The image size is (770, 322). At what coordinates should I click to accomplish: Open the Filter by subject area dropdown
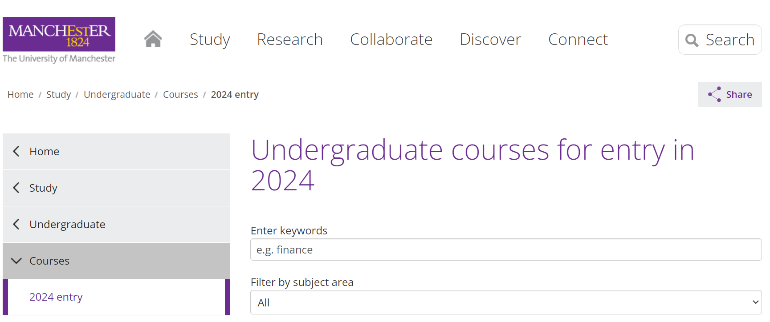505,302
